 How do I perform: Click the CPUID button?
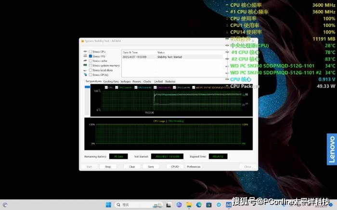[174, 167]
